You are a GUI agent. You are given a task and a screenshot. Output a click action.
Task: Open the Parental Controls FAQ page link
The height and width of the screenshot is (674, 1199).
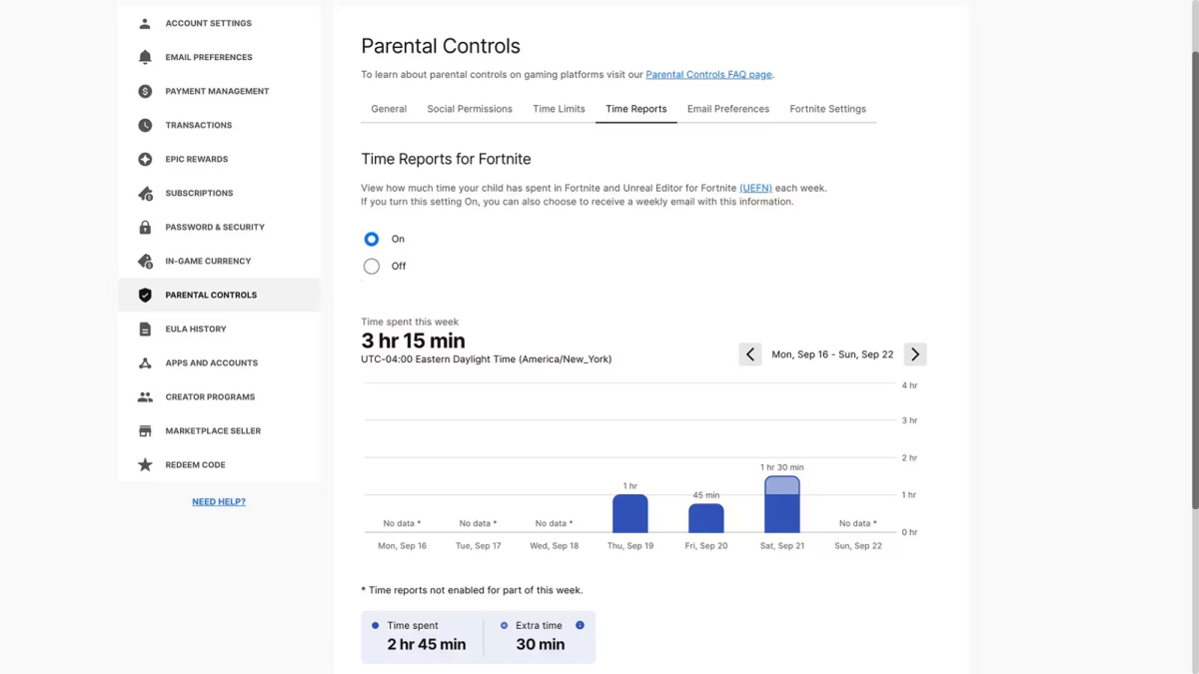708,74
